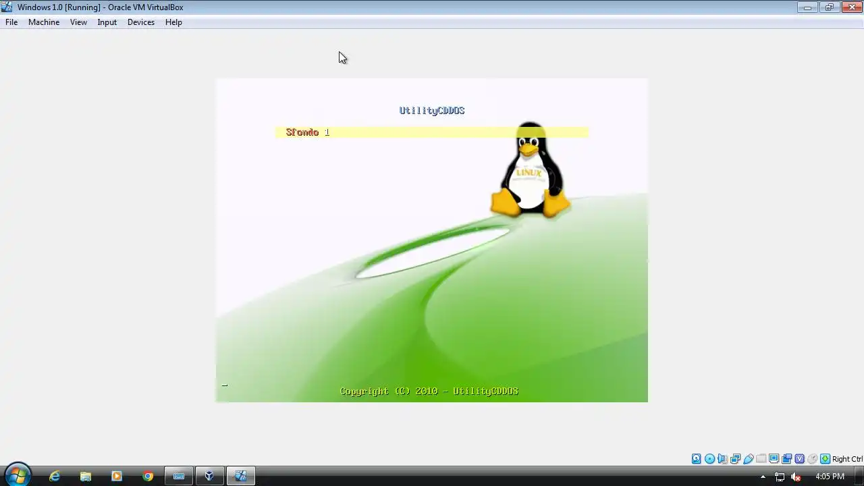
Task: Click the shared folders status icon
Action: point(761,459)
